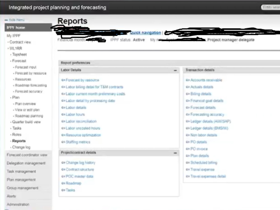280x210 pixels.
Task: Collapse the Project/contract details panel
Action: pyautogui.click(x=175, y=153)
